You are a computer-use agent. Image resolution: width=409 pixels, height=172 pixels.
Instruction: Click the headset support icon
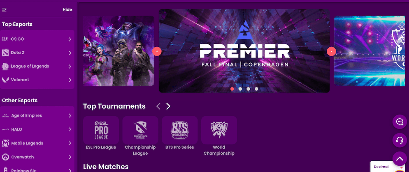pyautogui.click(x=400, y=140)
